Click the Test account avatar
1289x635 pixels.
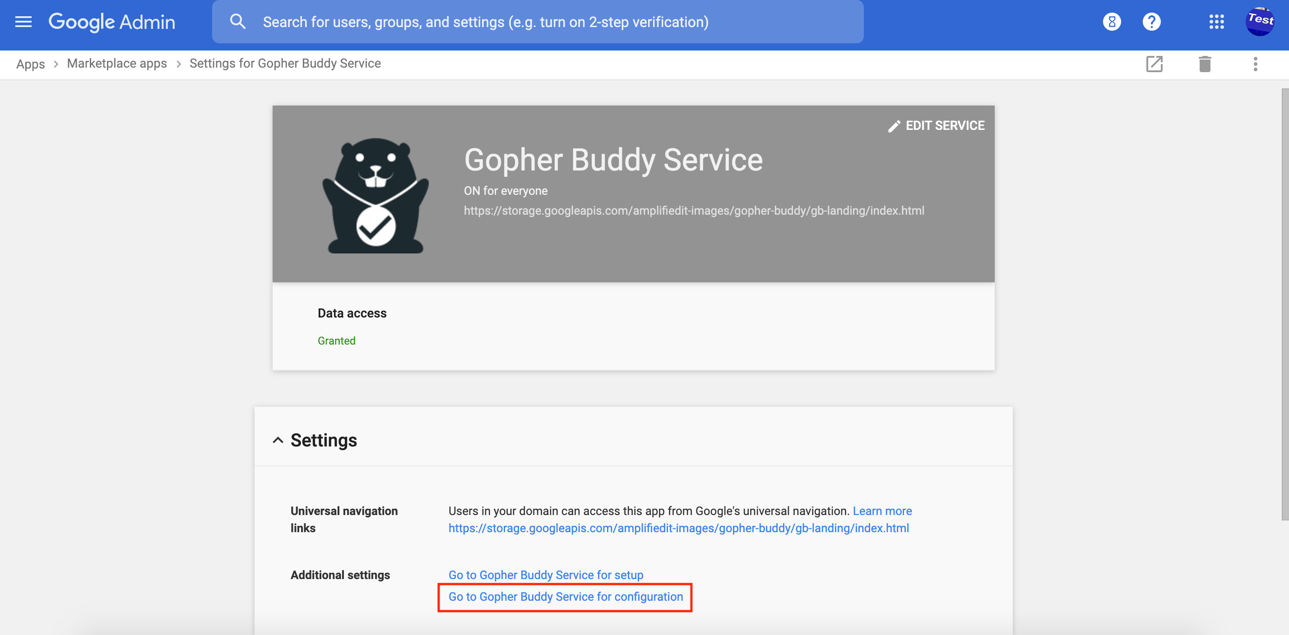[1260, 22]
